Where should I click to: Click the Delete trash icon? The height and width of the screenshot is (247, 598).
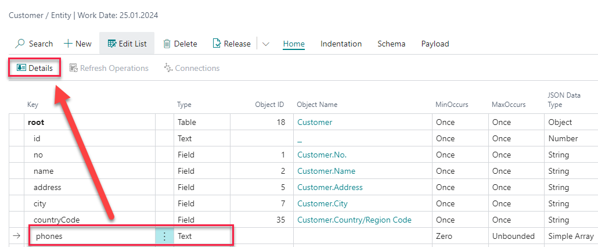[x=167, y=44]
